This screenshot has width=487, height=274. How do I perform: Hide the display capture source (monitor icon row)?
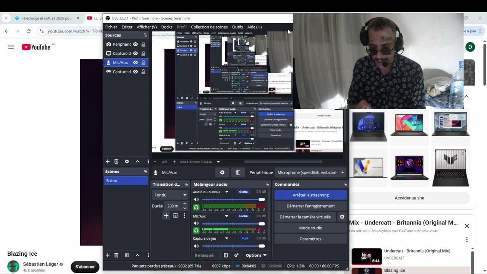pos(135,53)
